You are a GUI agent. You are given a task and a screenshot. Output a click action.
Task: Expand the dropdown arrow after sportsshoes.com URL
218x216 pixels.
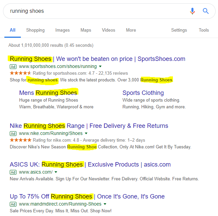[100, 67]
